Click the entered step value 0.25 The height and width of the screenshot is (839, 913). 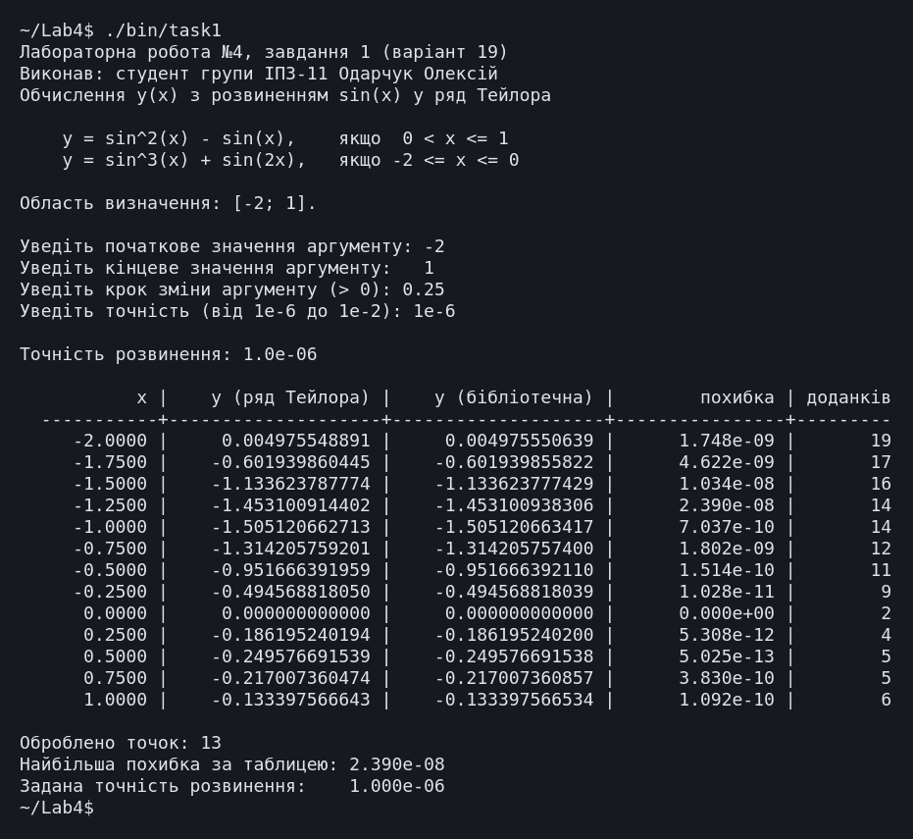(x=424, y=289)
